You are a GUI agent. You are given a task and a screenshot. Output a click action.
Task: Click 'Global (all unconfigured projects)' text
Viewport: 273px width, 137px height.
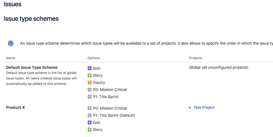pos(219,67)
